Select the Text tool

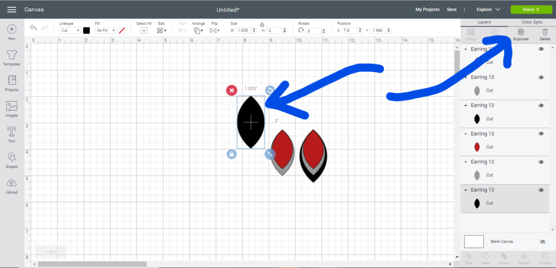pyautogui.click(x=12, y=135)
